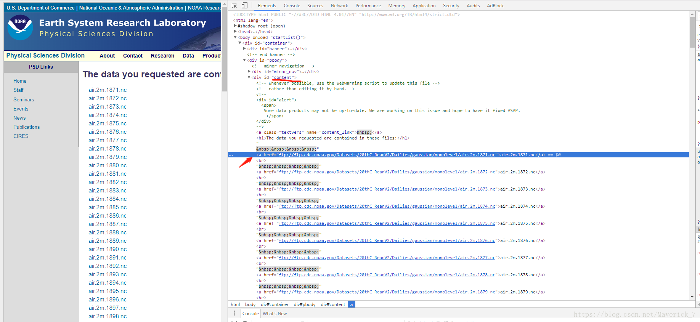The width and height of the screenshot is (700, 322).
Task: Open the What's New drawer tab
Action: [x=275, y=314]
